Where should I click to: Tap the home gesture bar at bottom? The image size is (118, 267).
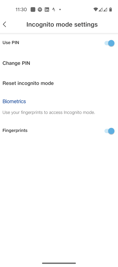pyautogui.click(x=59, y=263)
